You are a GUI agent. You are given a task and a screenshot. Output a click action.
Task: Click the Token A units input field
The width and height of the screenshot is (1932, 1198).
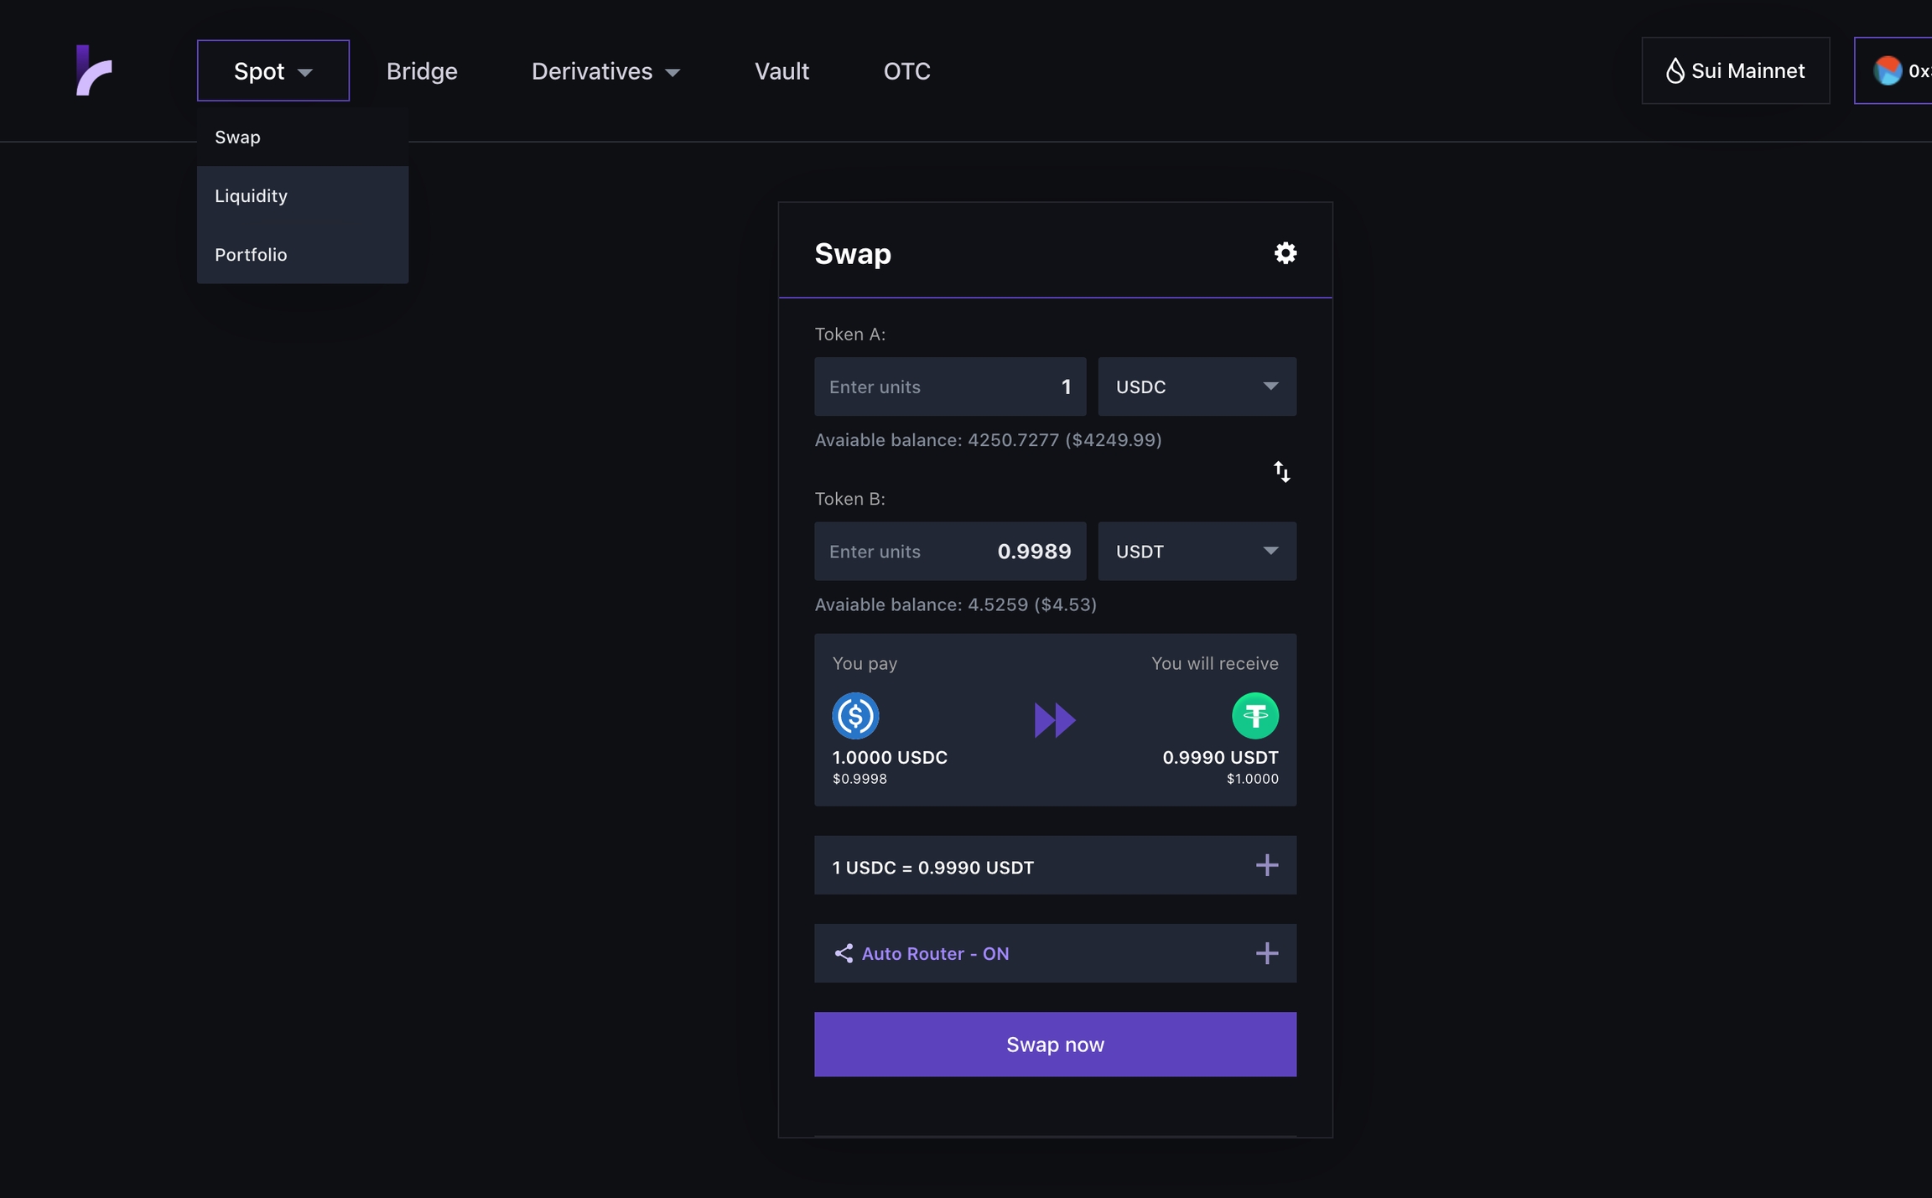[949, 387]
